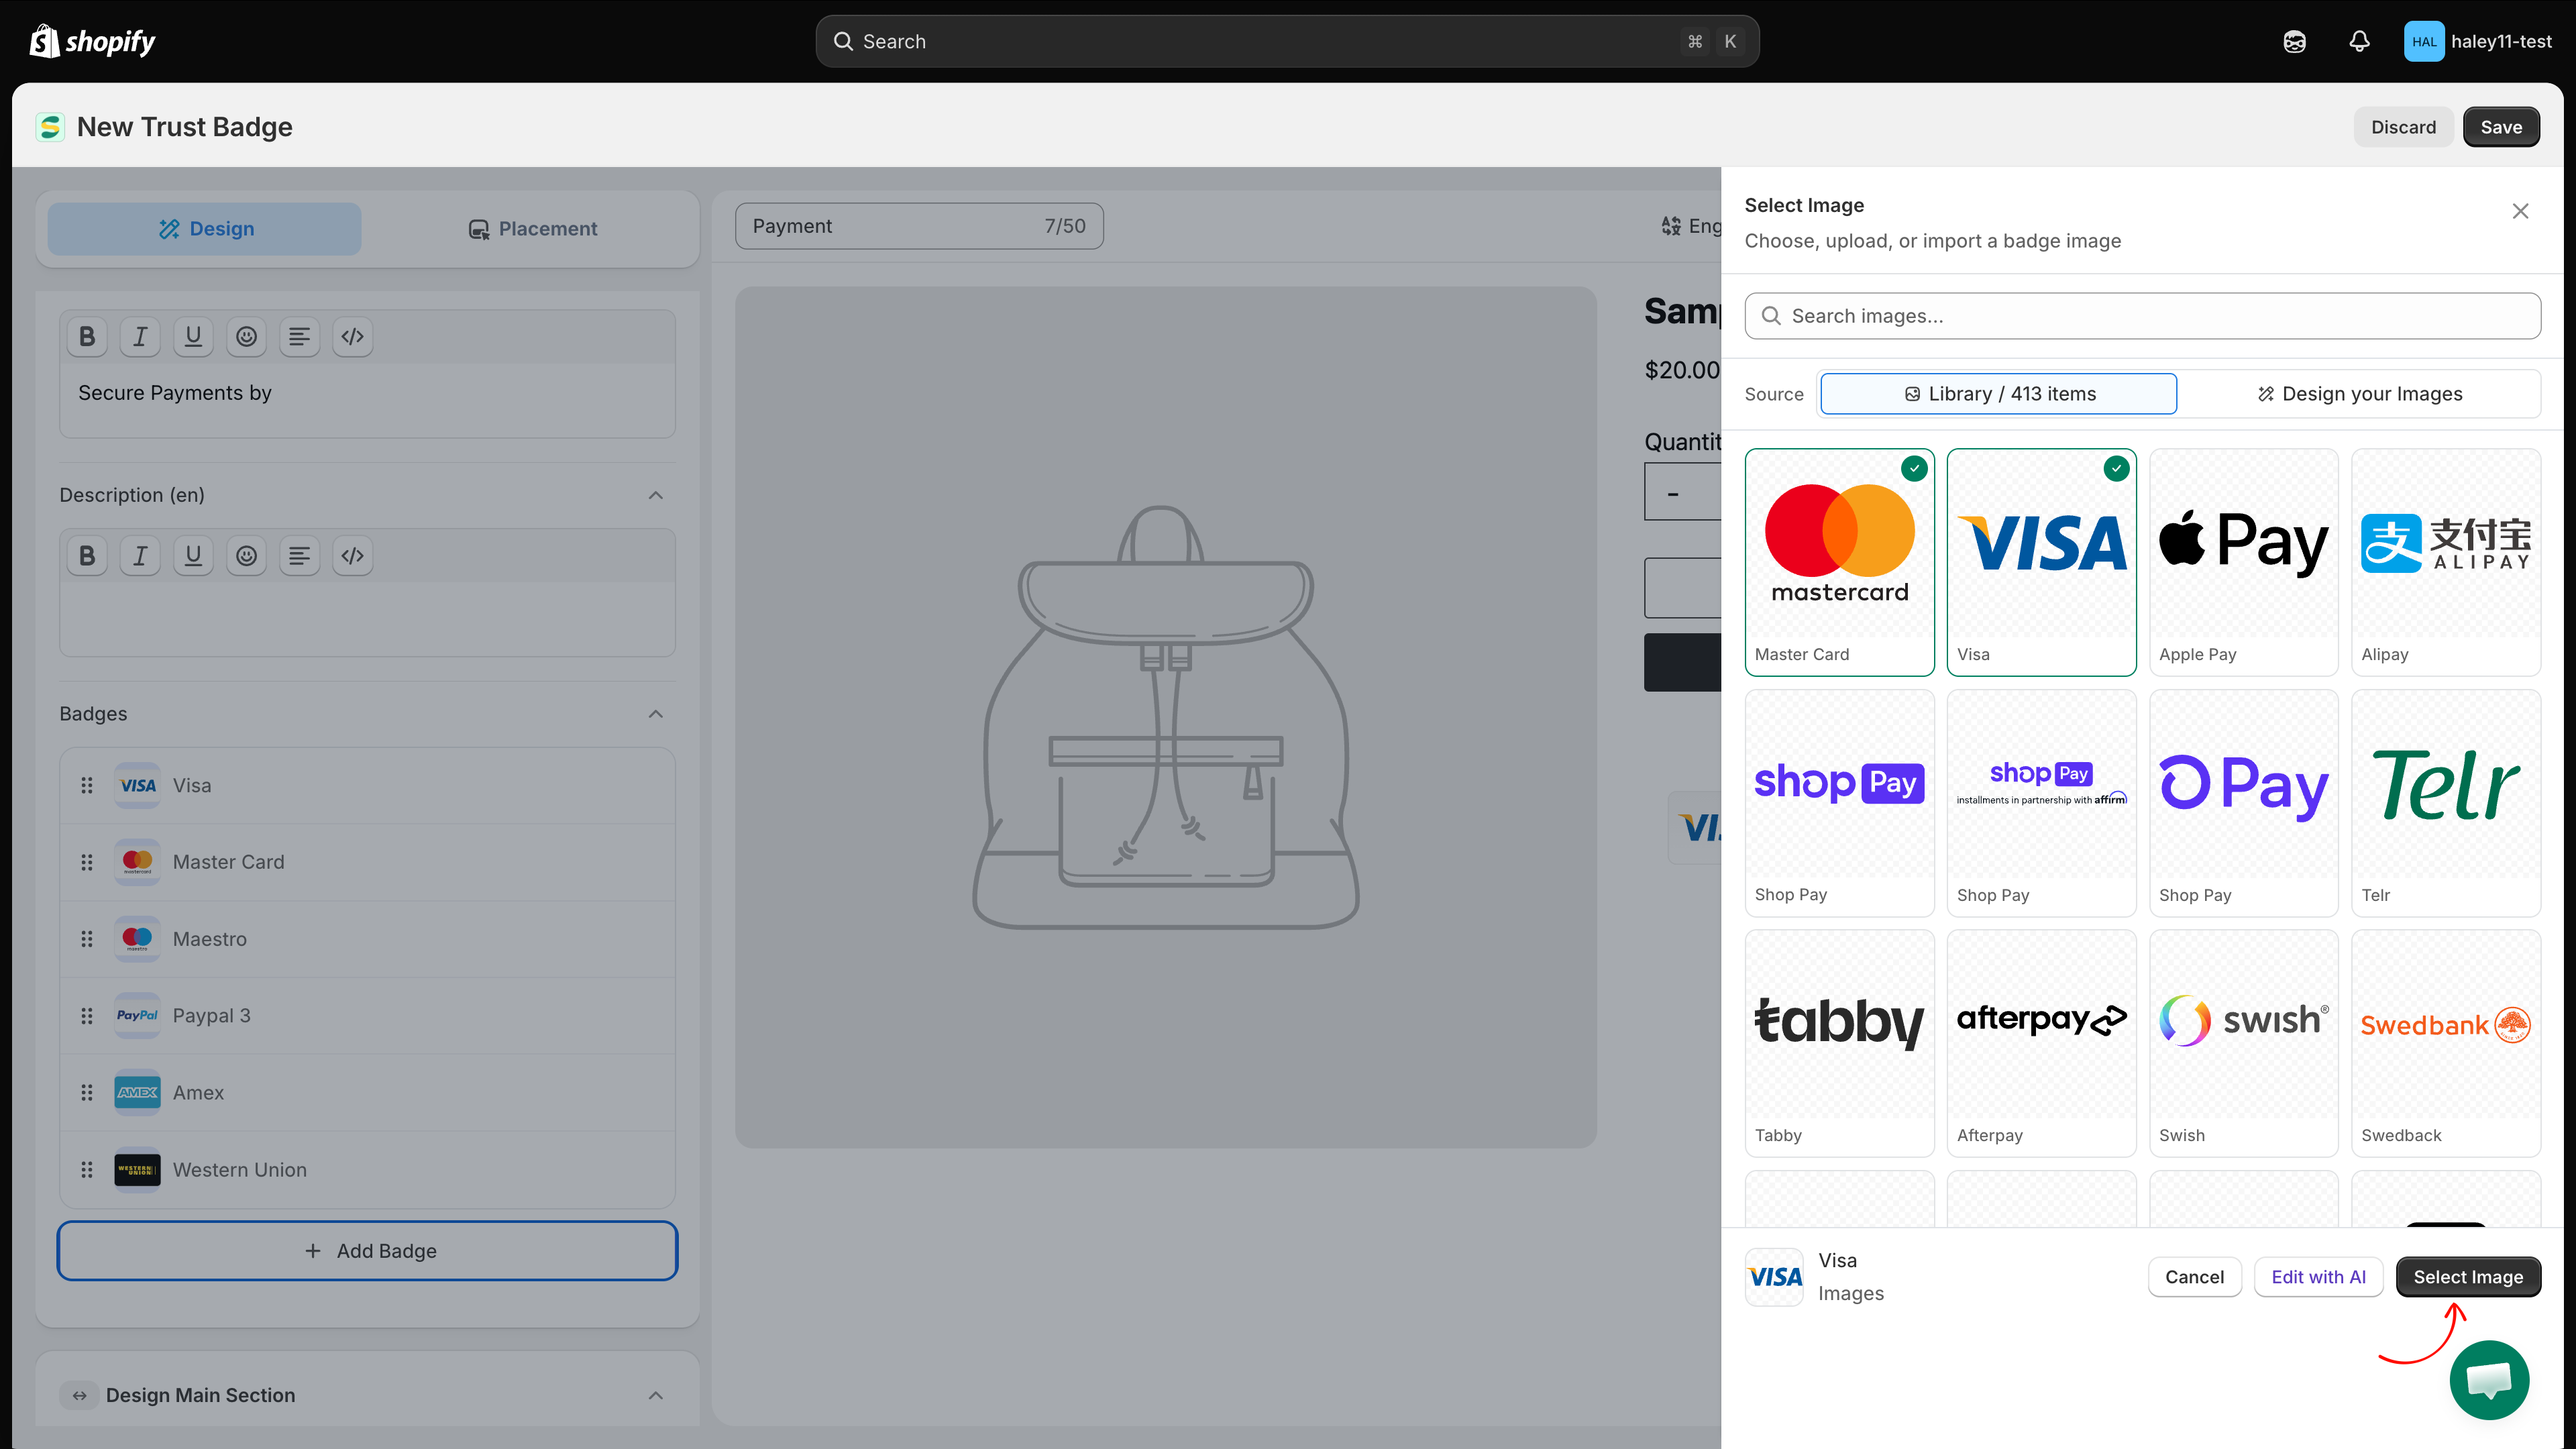This screenshot has width=2576, height=1449.
Task: Select the Tabby image
Action: click(1839, 1044)
